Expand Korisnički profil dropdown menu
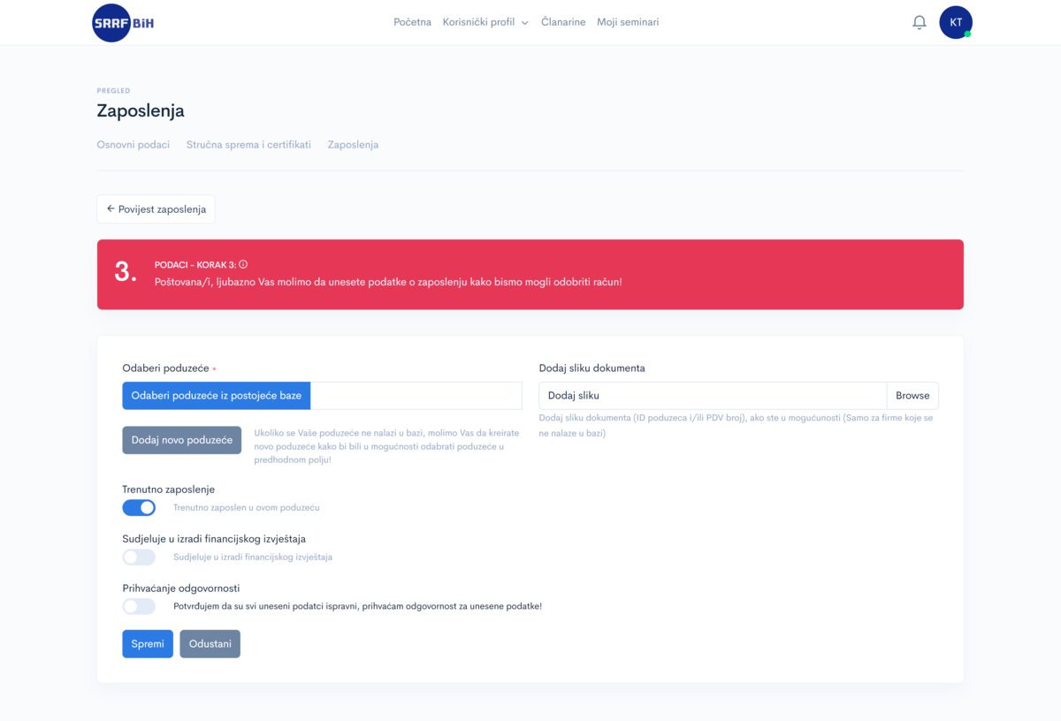Screen dimensions: 1061x721 pyautogui.click(x=485, y=22)
